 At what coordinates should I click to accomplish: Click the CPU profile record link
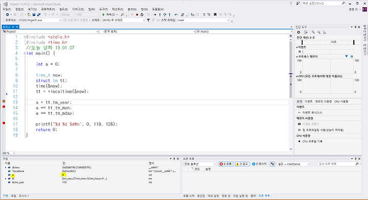pyautogui.click(x=312, y=141)
